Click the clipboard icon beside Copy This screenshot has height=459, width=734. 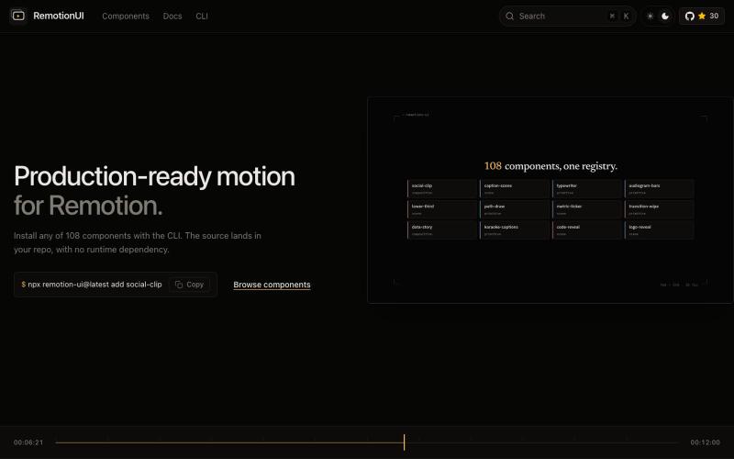click(179, 285)
